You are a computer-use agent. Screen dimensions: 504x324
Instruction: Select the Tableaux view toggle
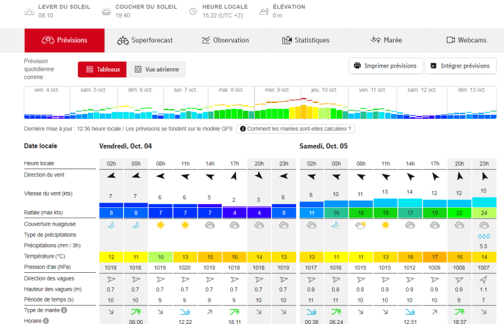[102, 70]
